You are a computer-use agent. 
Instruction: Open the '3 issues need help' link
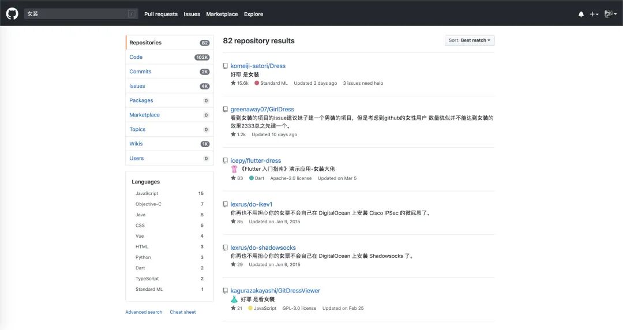363,83
